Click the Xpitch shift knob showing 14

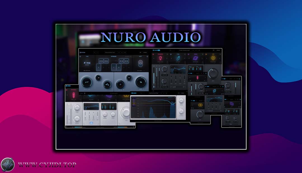(141, 82)
